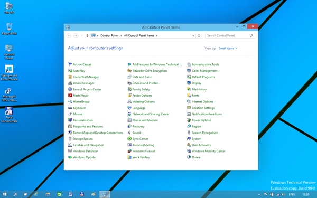Open the Windows Firewall icon
Image resolution: width=317 pixels, height=198 pixels.
(129, 151)
